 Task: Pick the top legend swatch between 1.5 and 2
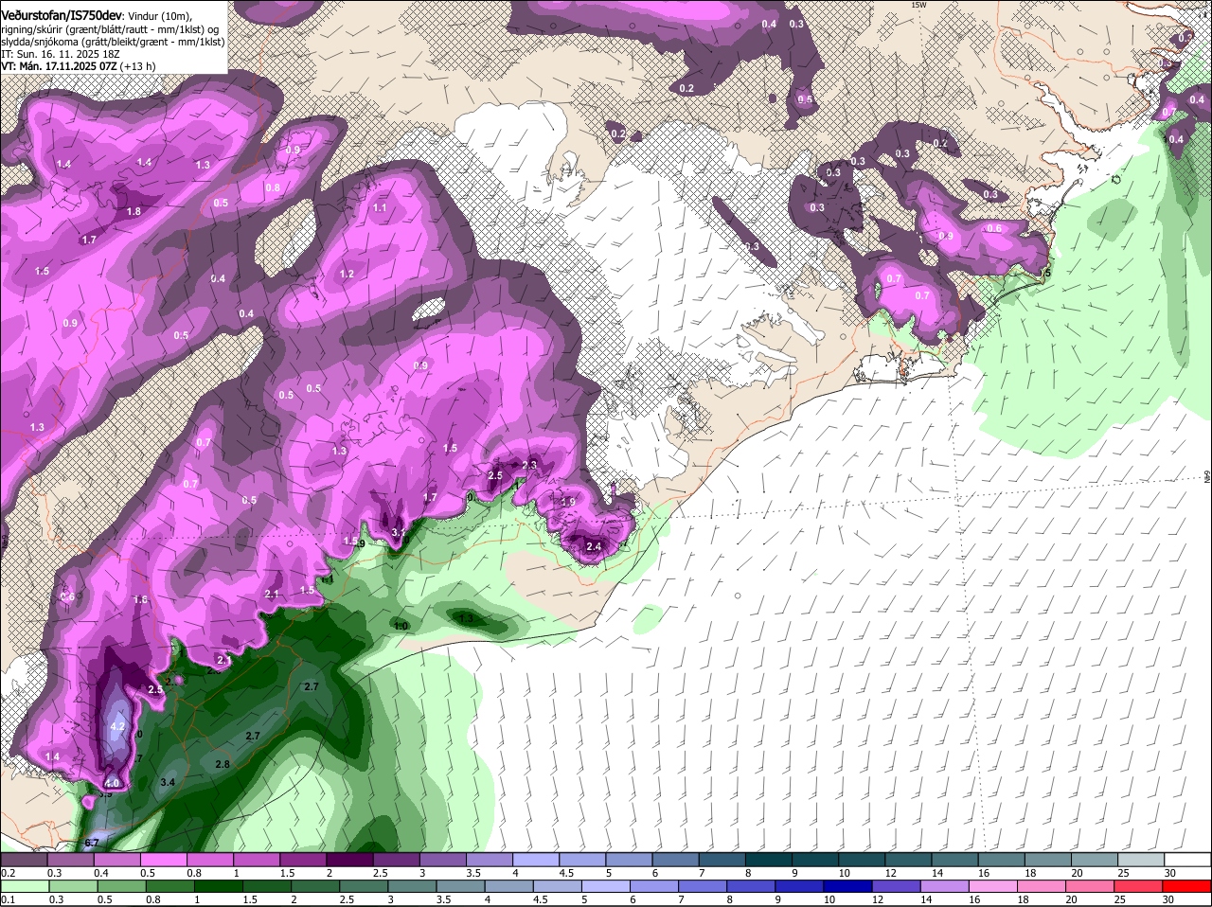[x=303, y=860]
